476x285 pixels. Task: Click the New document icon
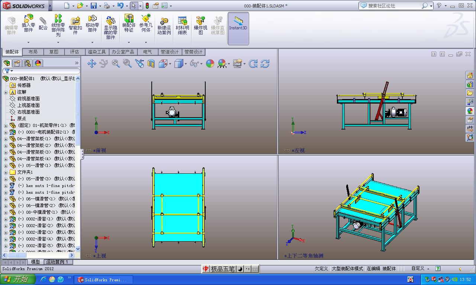click(x=67, y=6)
